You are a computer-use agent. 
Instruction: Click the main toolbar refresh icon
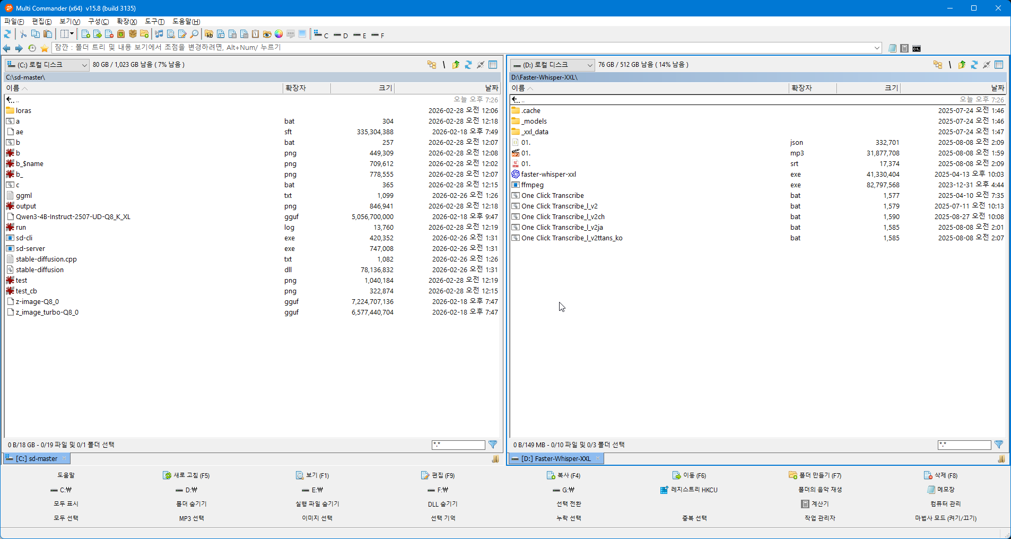click(7, 34)
